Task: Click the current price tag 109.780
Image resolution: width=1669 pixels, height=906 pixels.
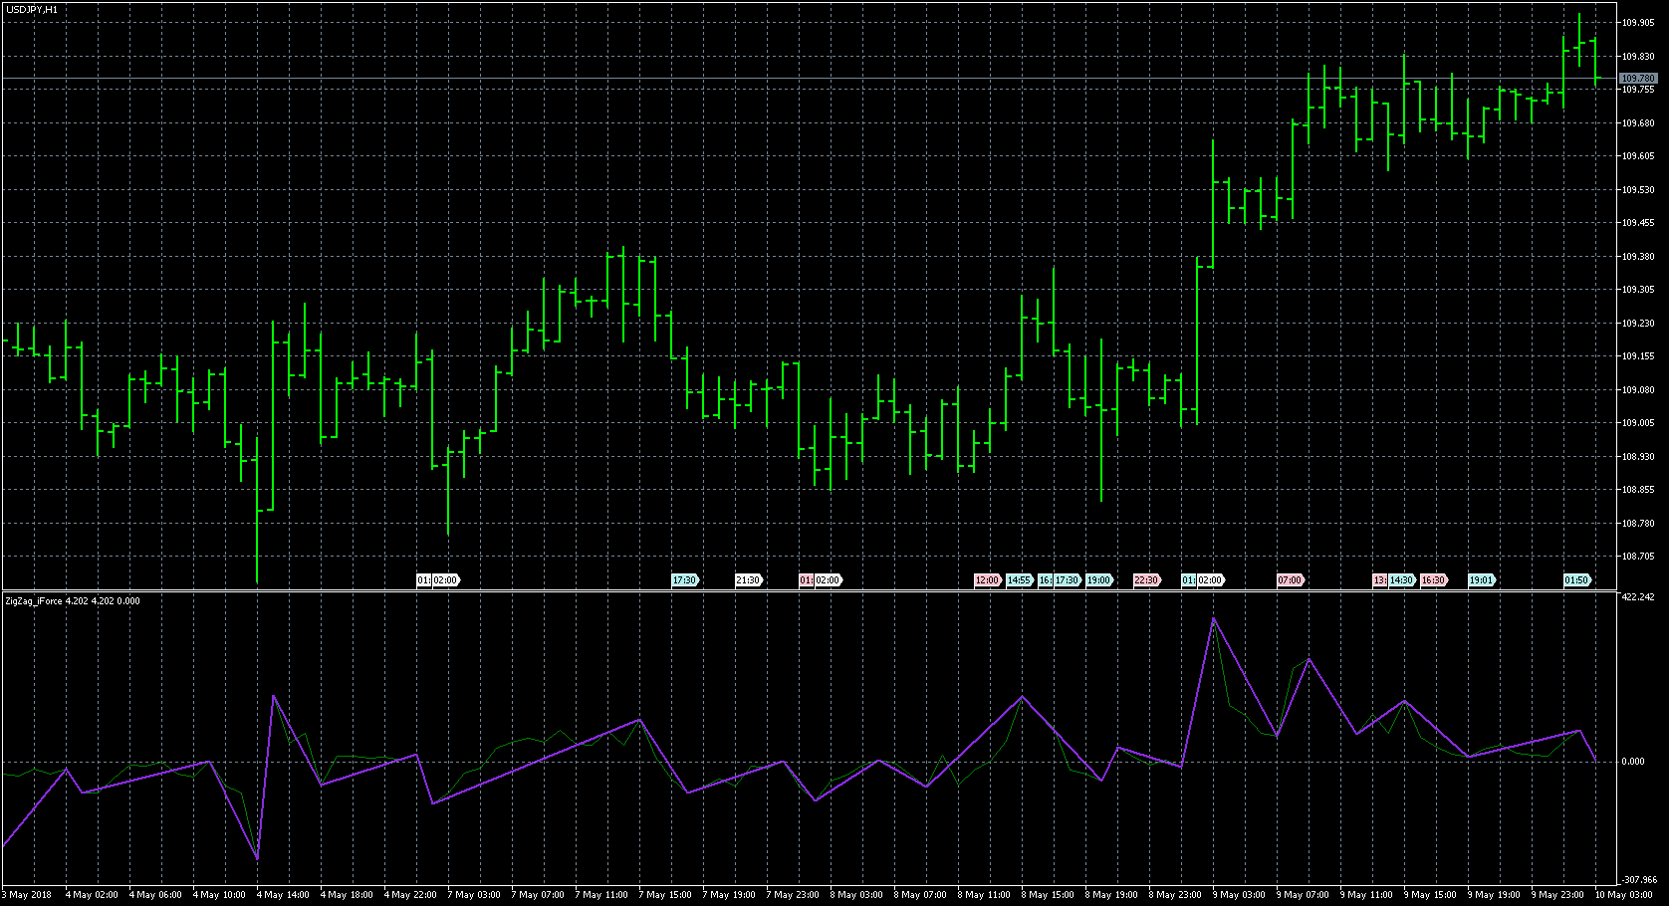Action: point(1638,78)
